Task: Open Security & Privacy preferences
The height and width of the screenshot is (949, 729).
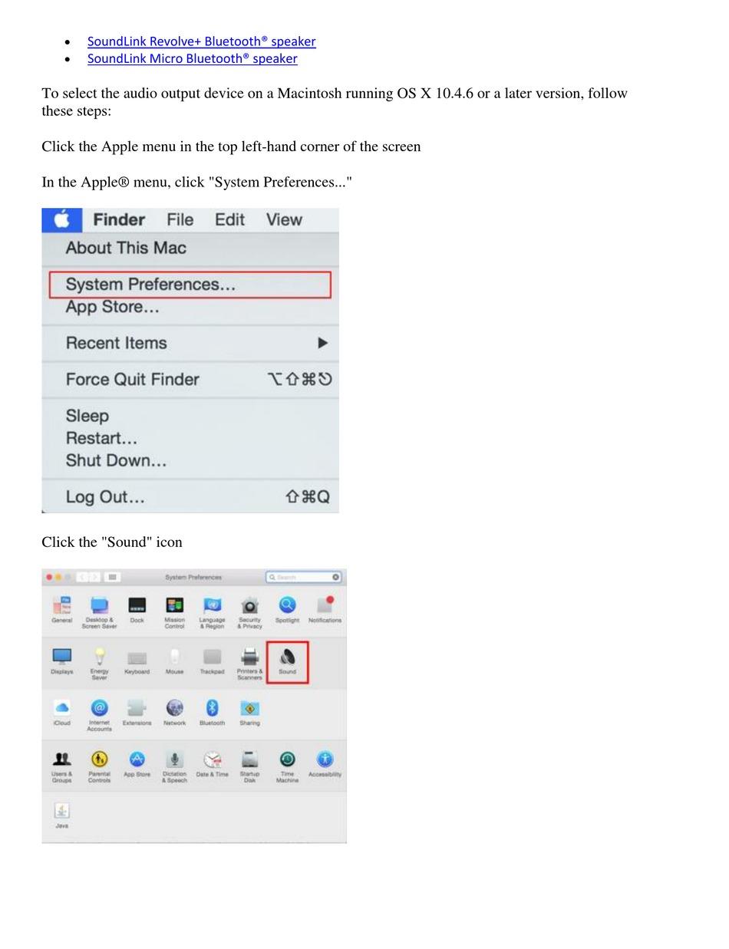Action: [249, 612]
